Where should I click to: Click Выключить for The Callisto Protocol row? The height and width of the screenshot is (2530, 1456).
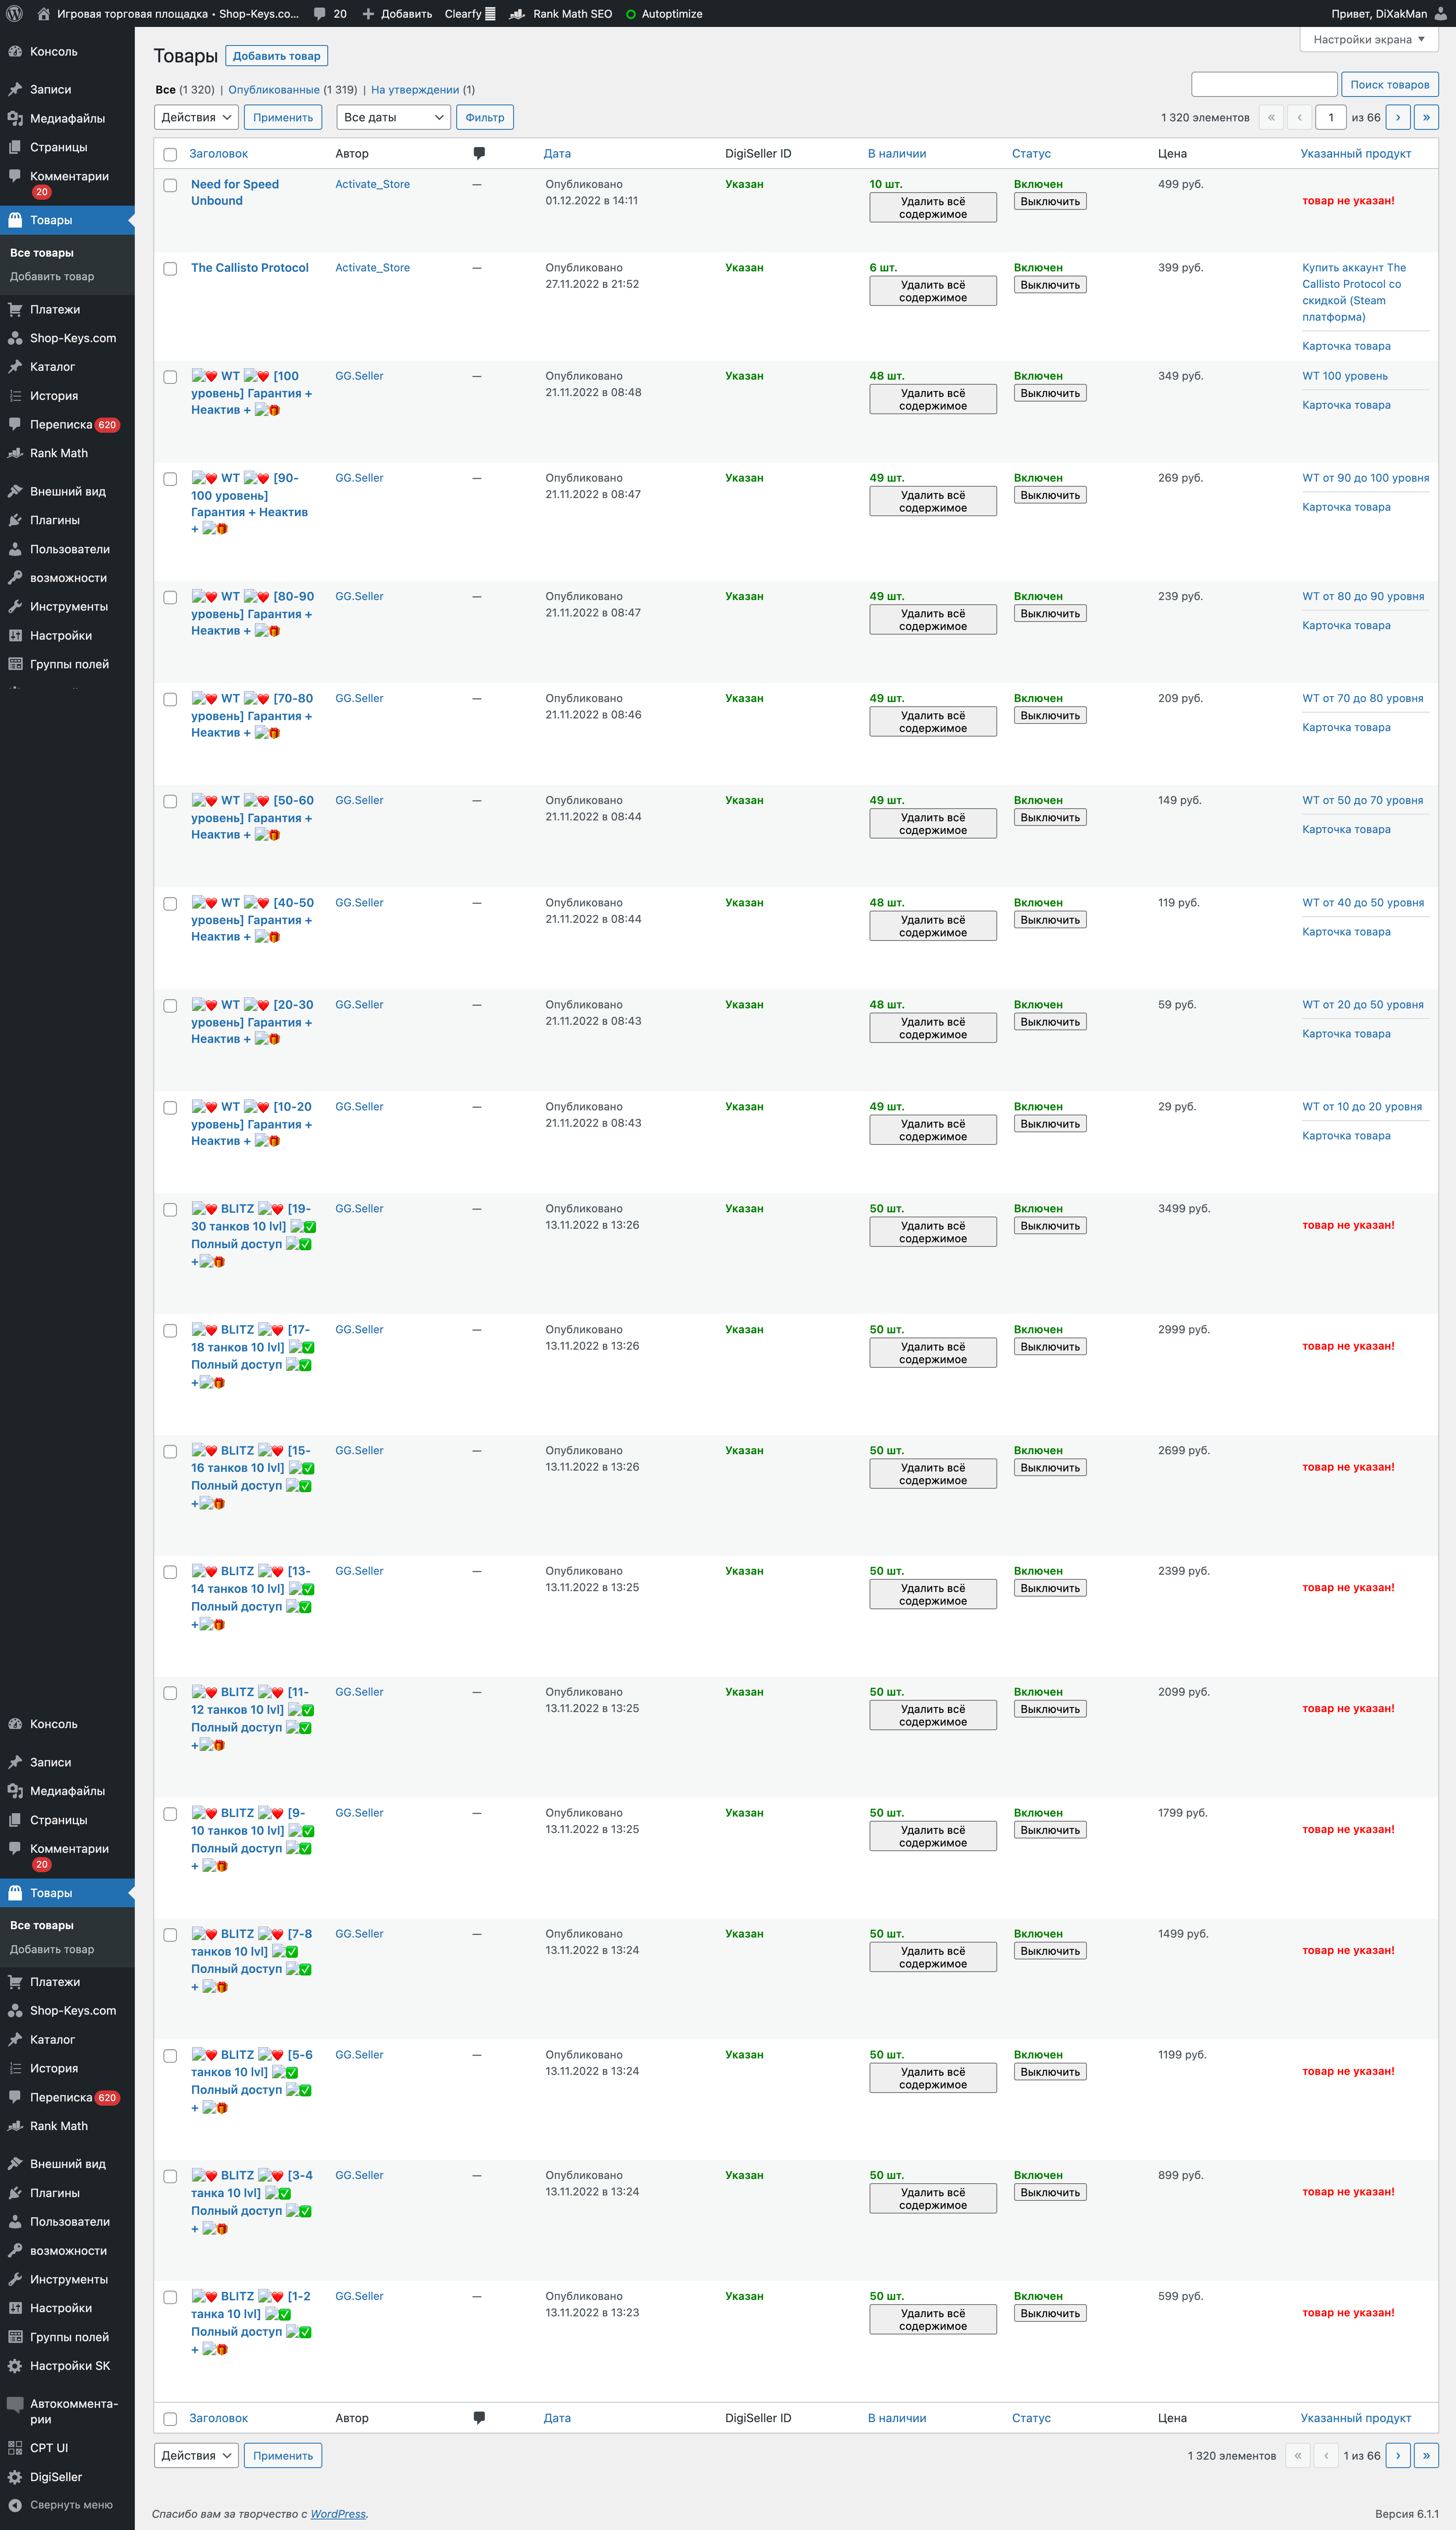click(1050, 285)
